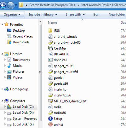Select the uninst program icon

[50, 125]
